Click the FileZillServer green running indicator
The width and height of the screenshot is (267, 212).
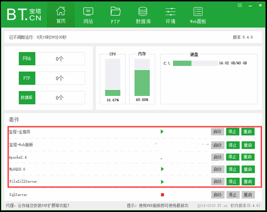point(162,182)
